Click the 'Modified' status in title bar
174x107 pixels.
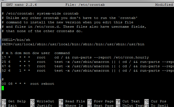164,5
